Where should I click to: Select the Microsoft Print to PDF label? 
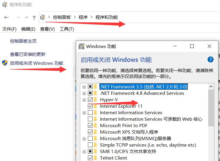click(124, 125)
